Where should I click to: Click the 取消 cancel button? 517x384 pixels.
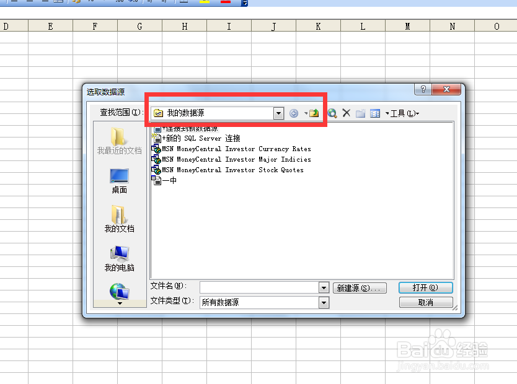[x=426, y=302]
